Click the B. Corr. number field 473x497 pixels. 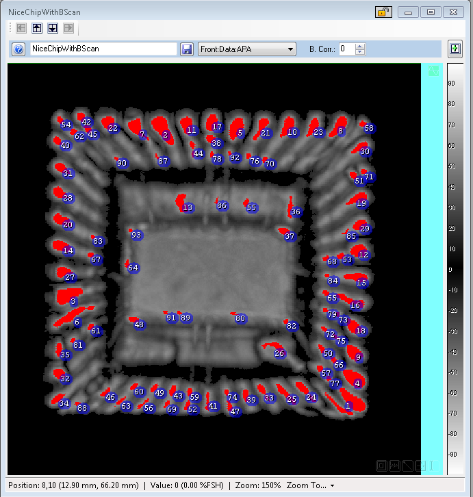click(x=346, y=49)
